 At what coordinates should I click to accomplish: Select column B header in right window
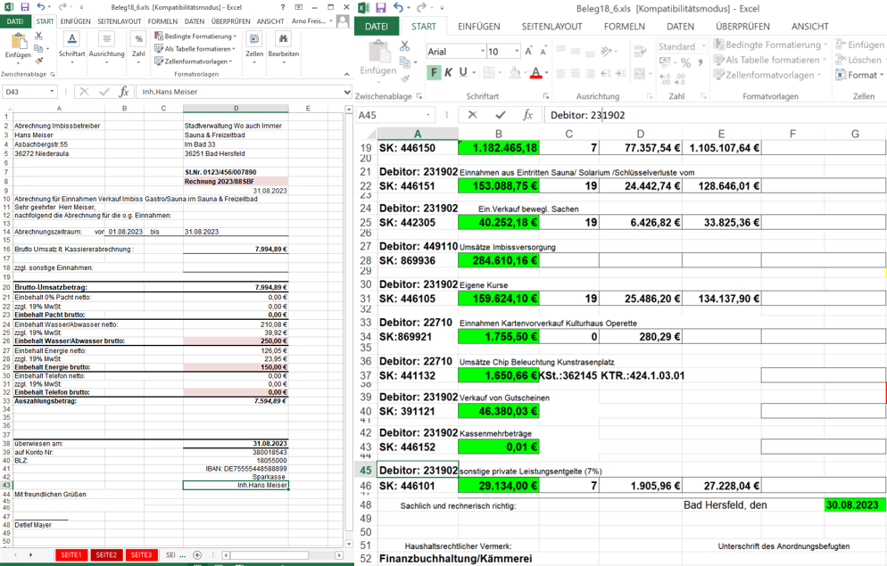498,134
